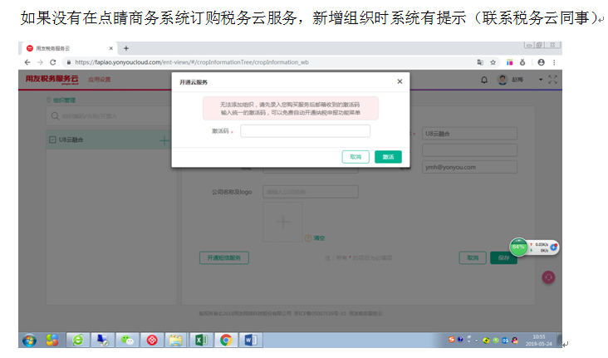Click the medal extension icon
Screen dimensions: 608x358
coord(522,62)
